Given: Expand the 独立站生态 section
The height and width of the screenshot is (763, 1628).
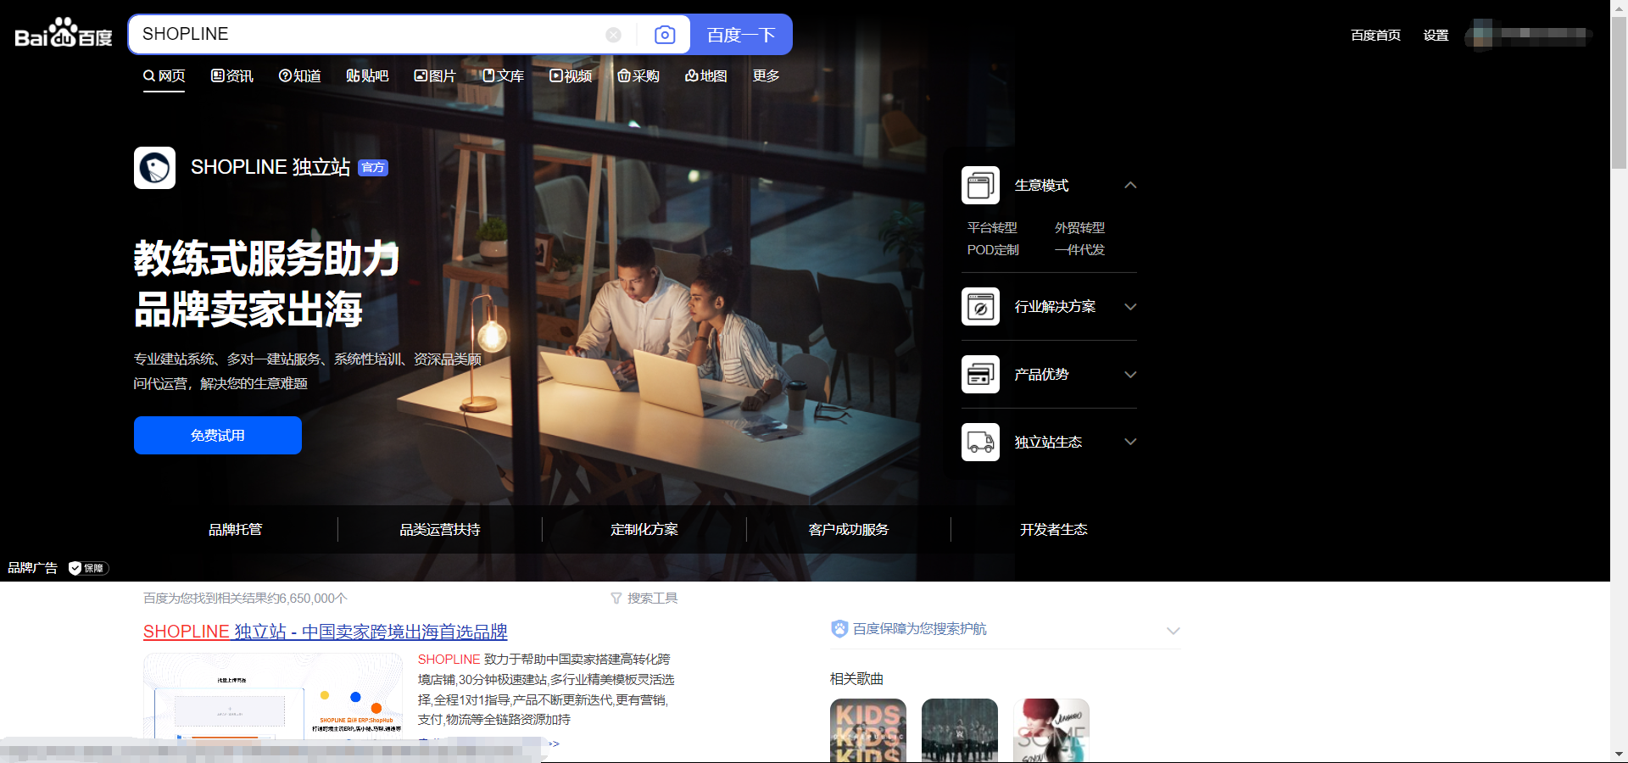Looking at the screenshot, I should click(1130, 442).
